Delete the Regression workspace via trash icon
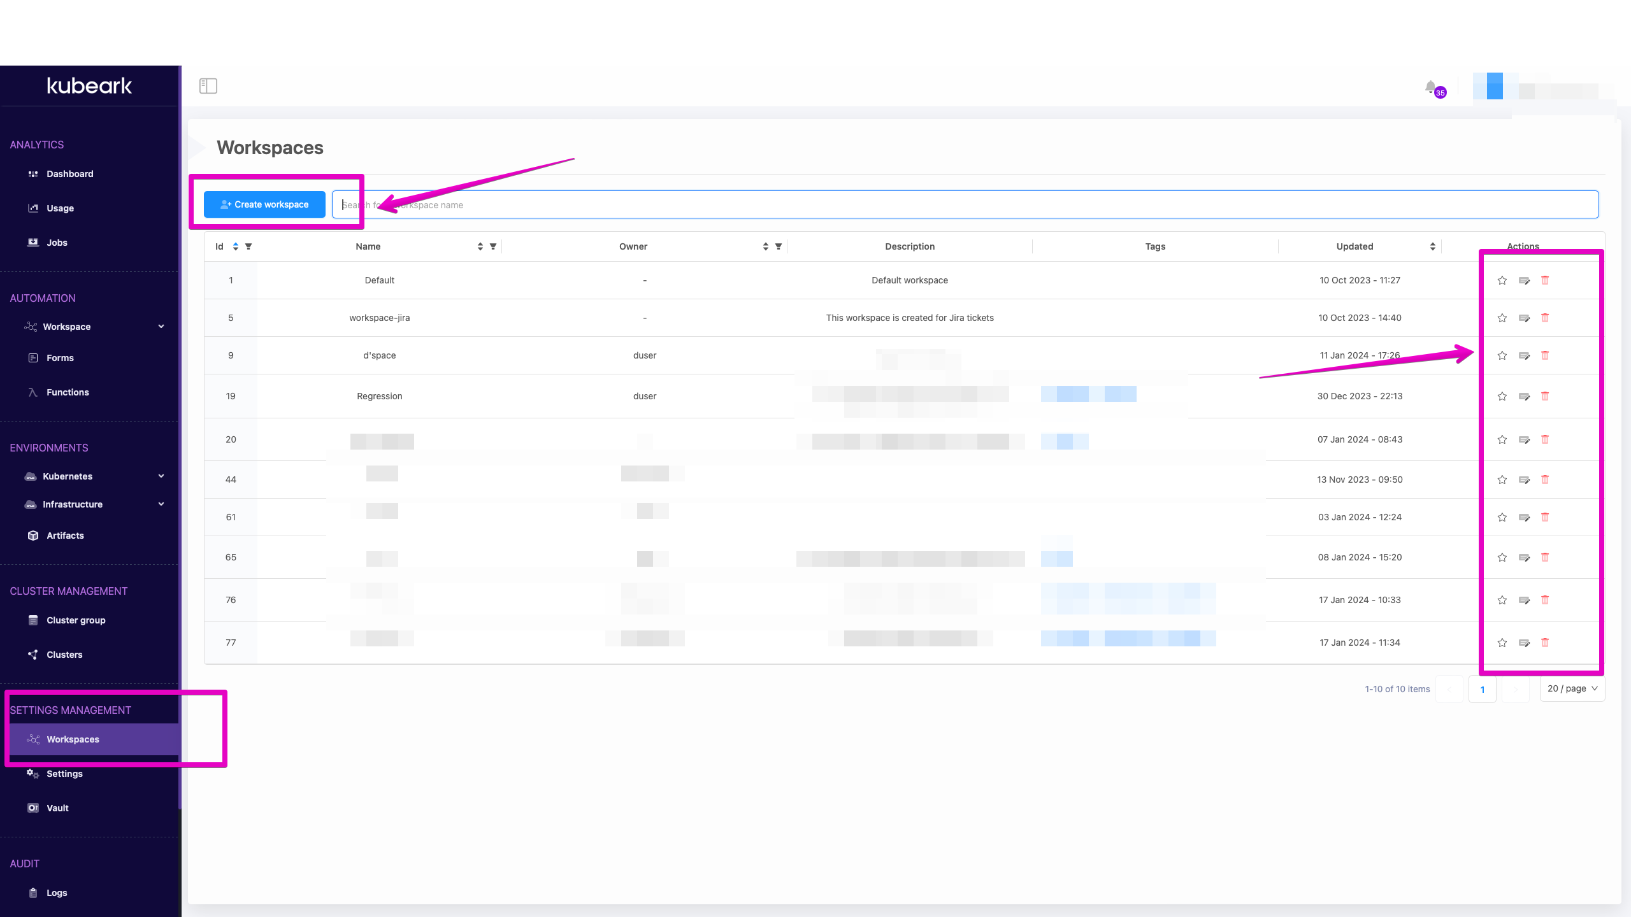This screenshot has width=1631, height=917. pyautogui.click(x=1546, y=396)
